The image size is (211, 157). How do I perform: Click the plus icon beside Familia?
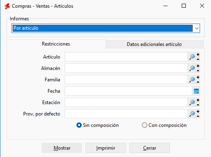198,77
